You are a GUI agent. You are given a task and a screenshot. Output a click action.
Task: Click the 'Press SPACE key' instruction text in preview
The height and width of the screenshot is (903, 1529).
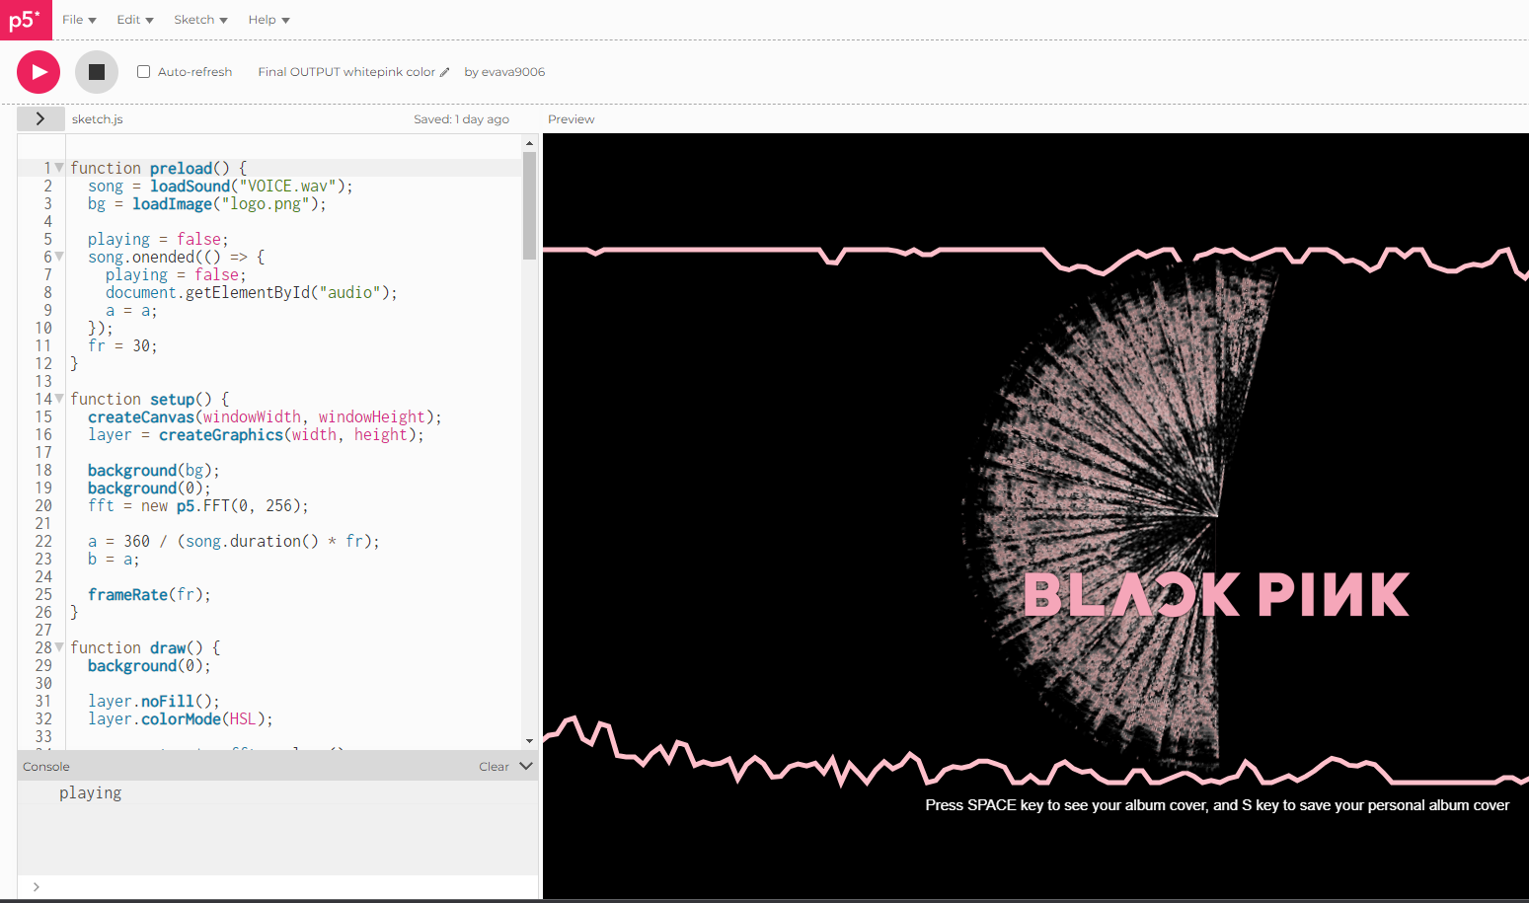(x=1217, y=805)
